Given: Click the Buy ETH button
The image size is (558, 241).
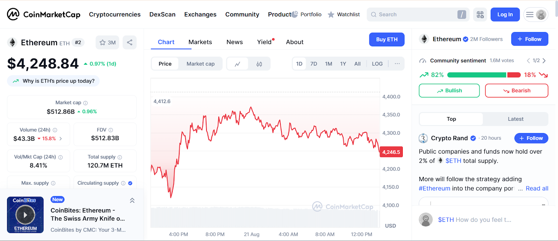Looking at the screenshot, I should pyautogui.click(x=387, y=39).
